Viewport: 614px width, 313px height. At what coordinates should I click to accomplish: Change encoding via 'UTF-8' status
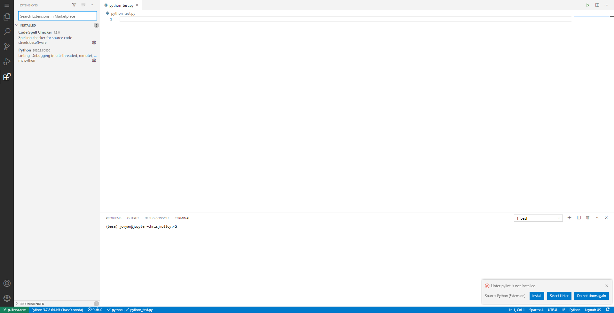click(552, 310)
